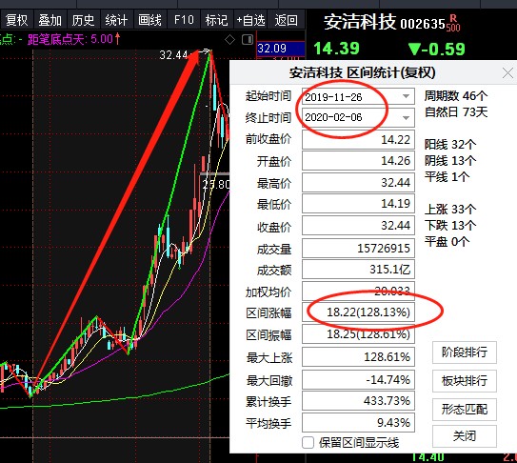This screenshot has width=517, height=463.
Task: Open 阶段排行 ranking
Action: click(465, 352)
